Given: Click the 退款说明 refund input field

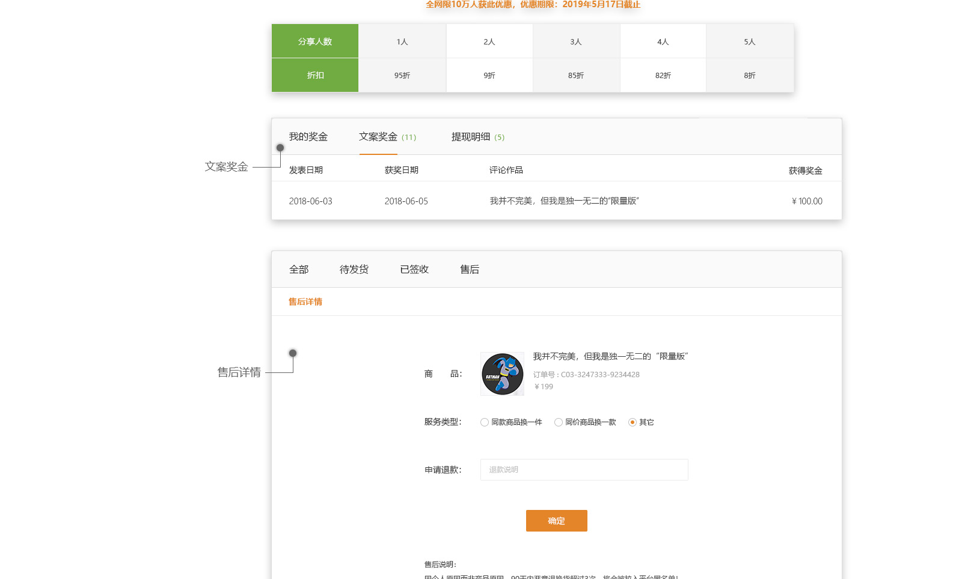Looking at the screenshot, I should point(584,470).
